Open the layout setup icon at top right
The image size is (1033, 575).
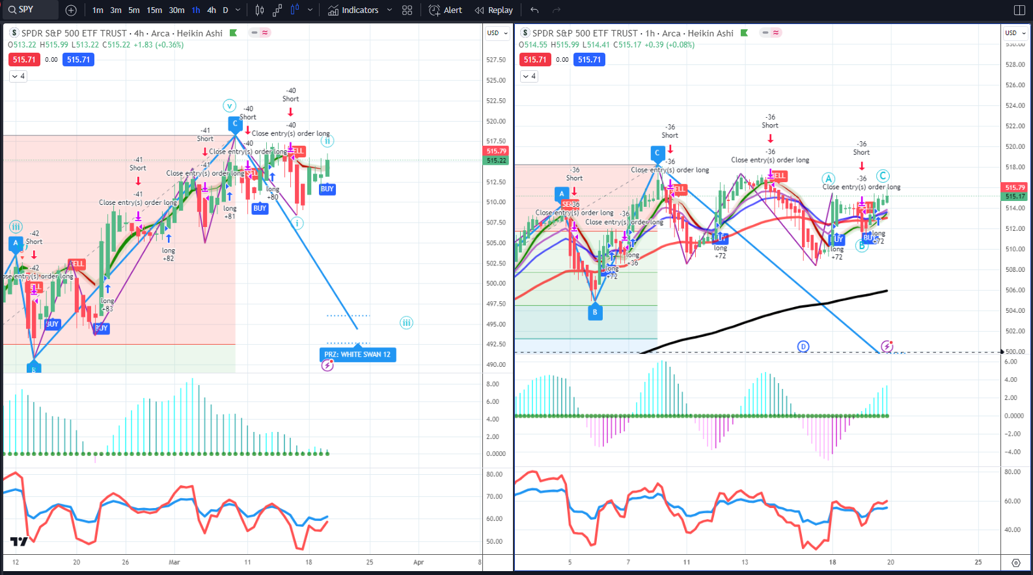1019,10
